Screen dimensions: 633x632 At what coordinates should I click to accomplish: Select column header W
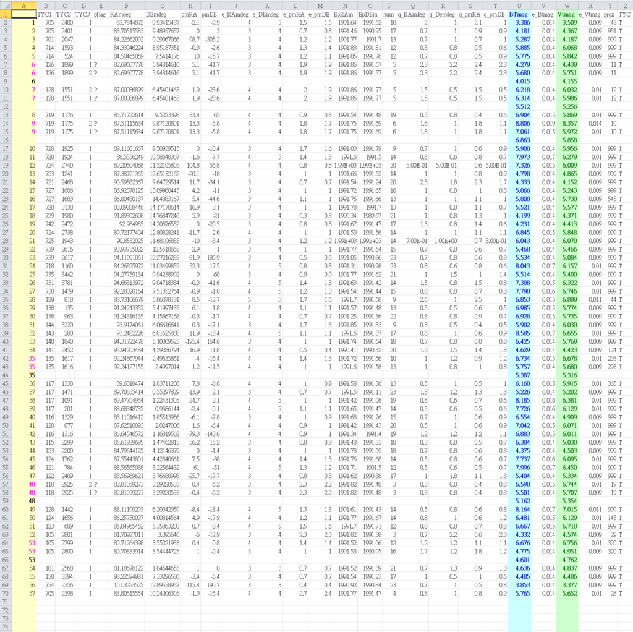567,6
